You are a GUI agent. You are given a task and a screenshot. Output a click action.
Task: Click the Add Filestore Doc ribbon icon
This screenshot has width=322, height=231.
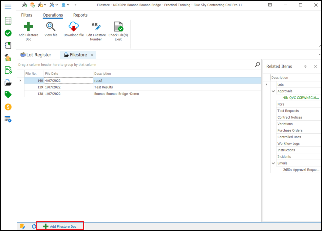pos(28,27)
